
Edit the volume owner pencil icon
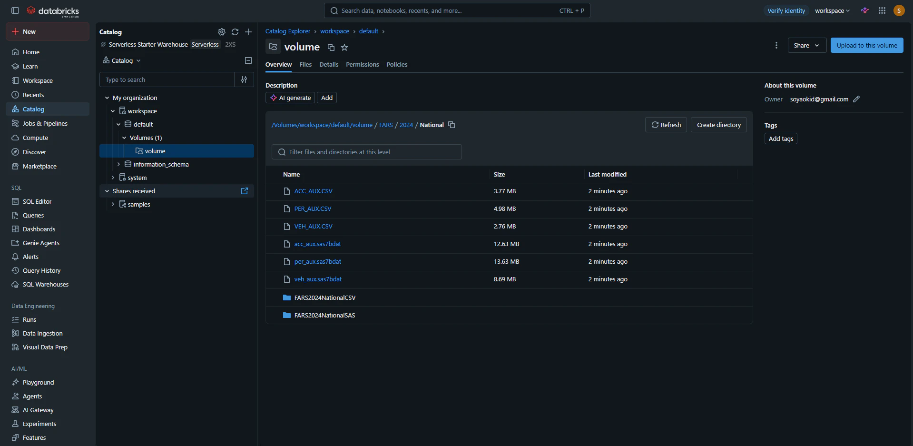coord(856,99)
